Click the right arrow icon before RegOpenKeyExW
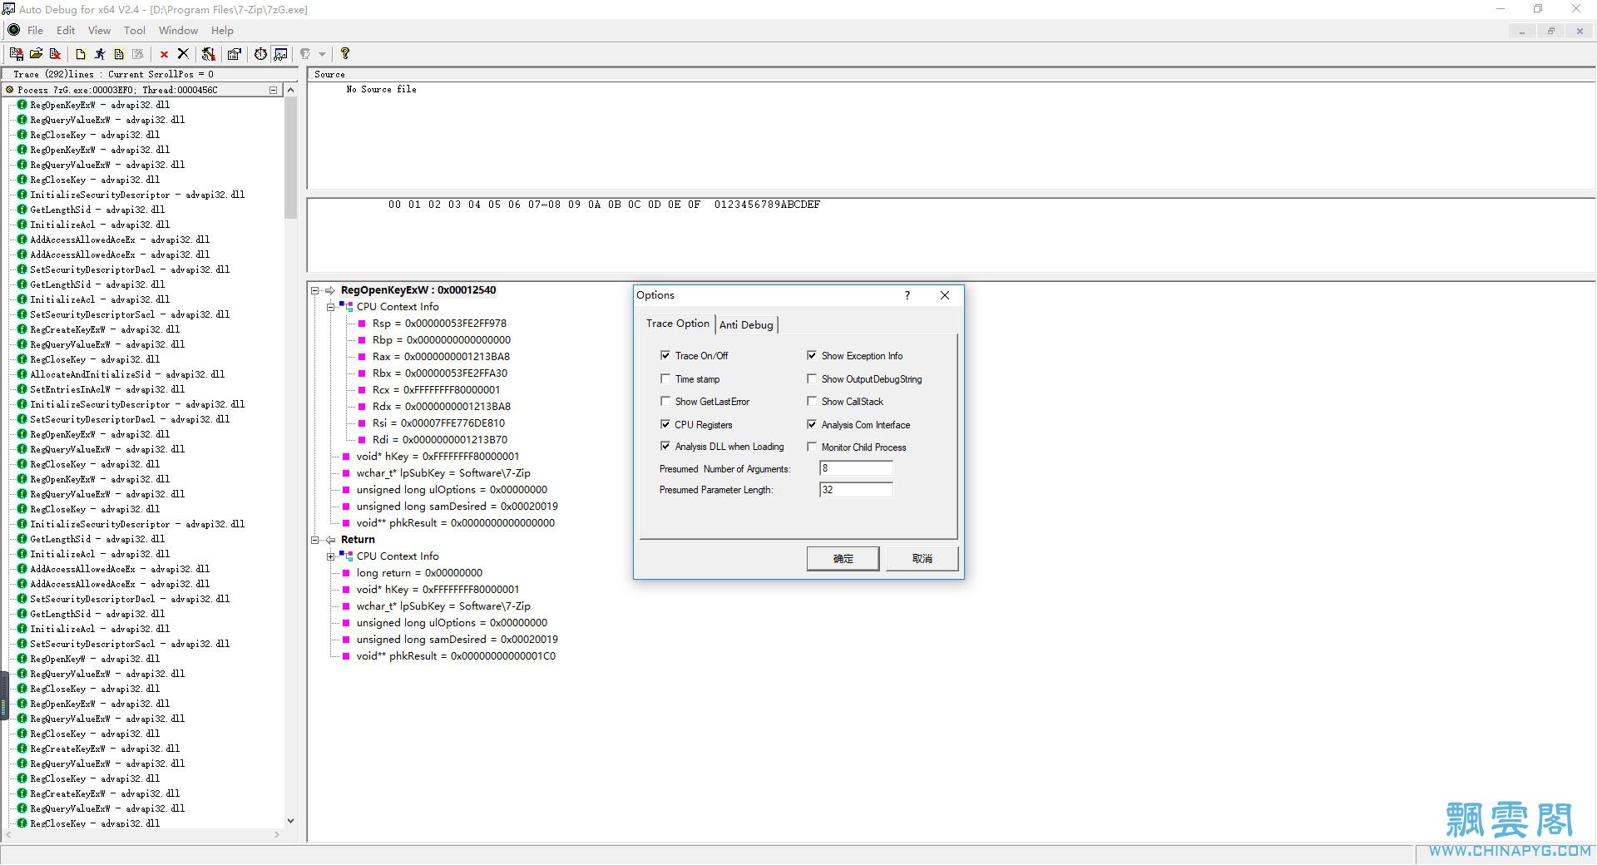 point(330,290)
